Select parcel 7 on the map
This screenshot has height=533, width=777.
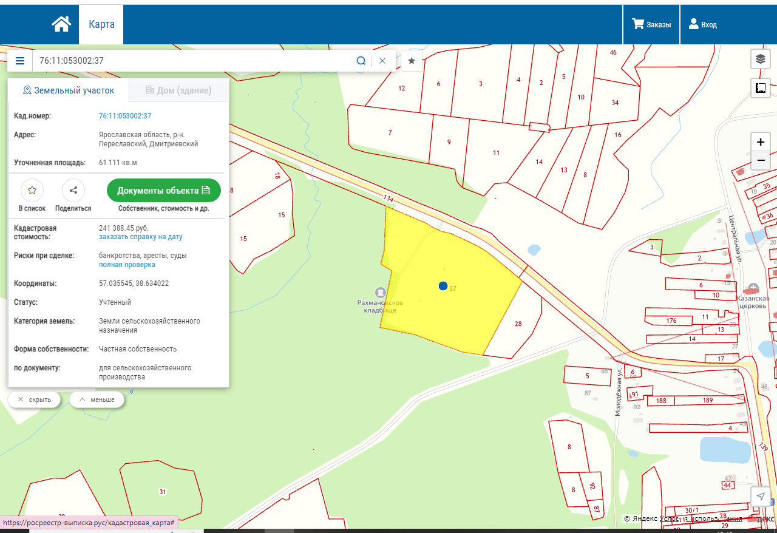coord(390,132)
